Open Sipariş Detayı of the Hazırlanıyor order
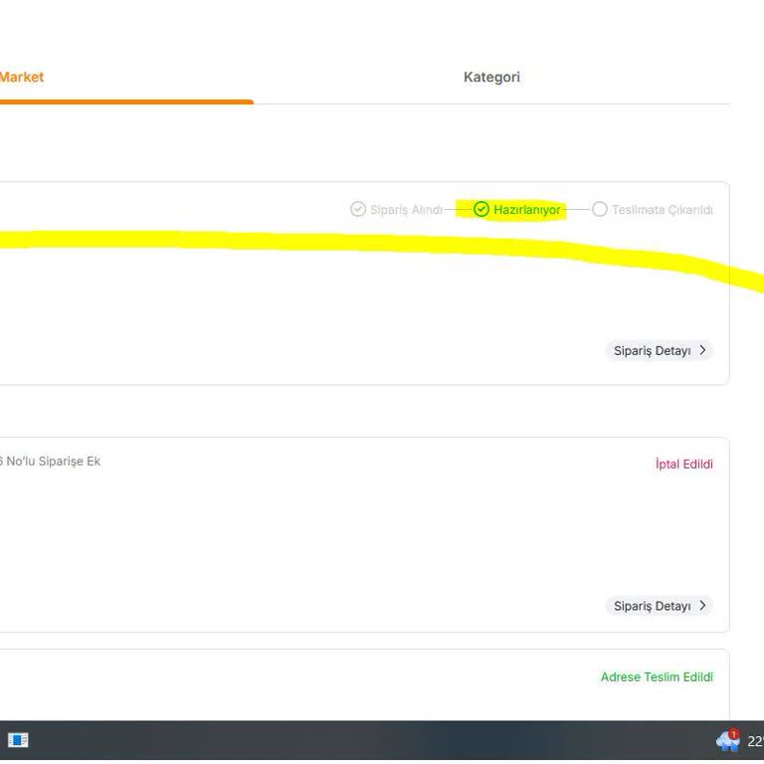Image resolution: width=764 pixels, height=764 pixels. pos(660,351)
